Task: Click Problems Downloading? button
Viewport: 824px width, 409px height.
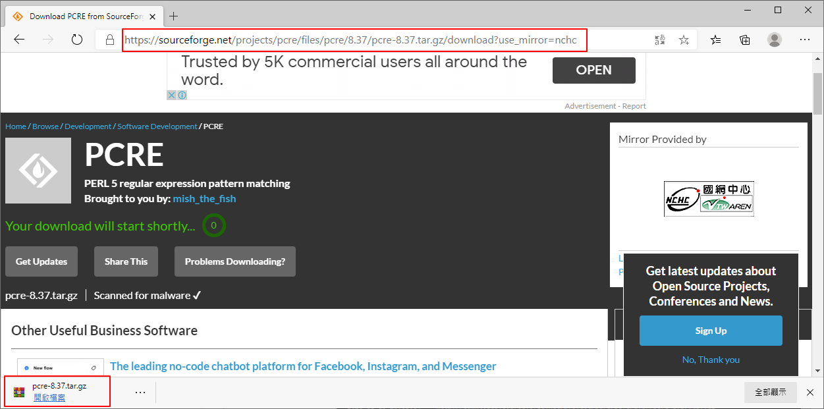Action: click(x=235, y=261)
